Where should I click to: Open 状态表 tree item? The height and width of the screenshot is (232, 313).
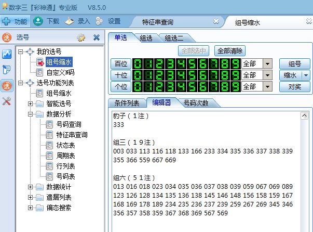pyautogui.click(x=66, y=145)
